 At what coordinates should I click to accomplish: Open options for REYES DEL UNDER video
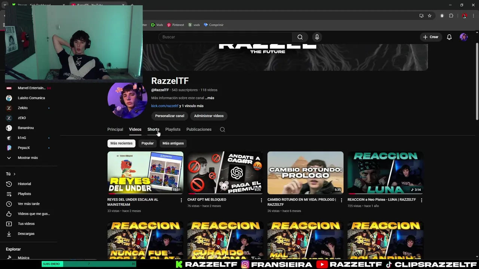181,200
